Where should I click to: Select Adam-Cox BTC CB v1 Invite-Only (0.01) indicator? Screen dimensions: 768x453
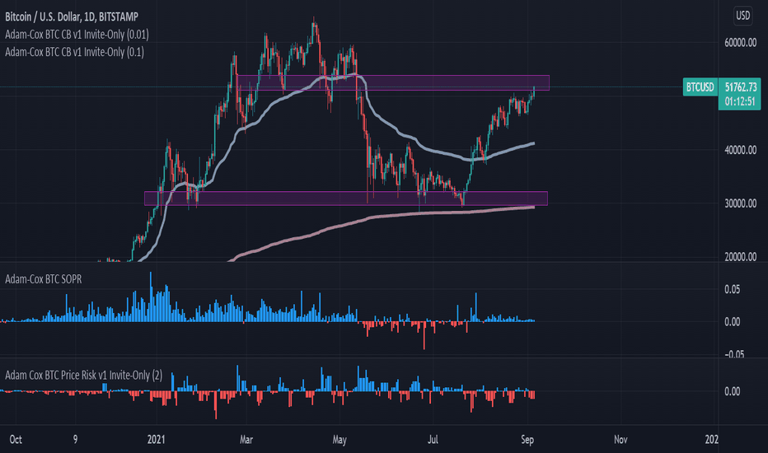coord(77,35)
